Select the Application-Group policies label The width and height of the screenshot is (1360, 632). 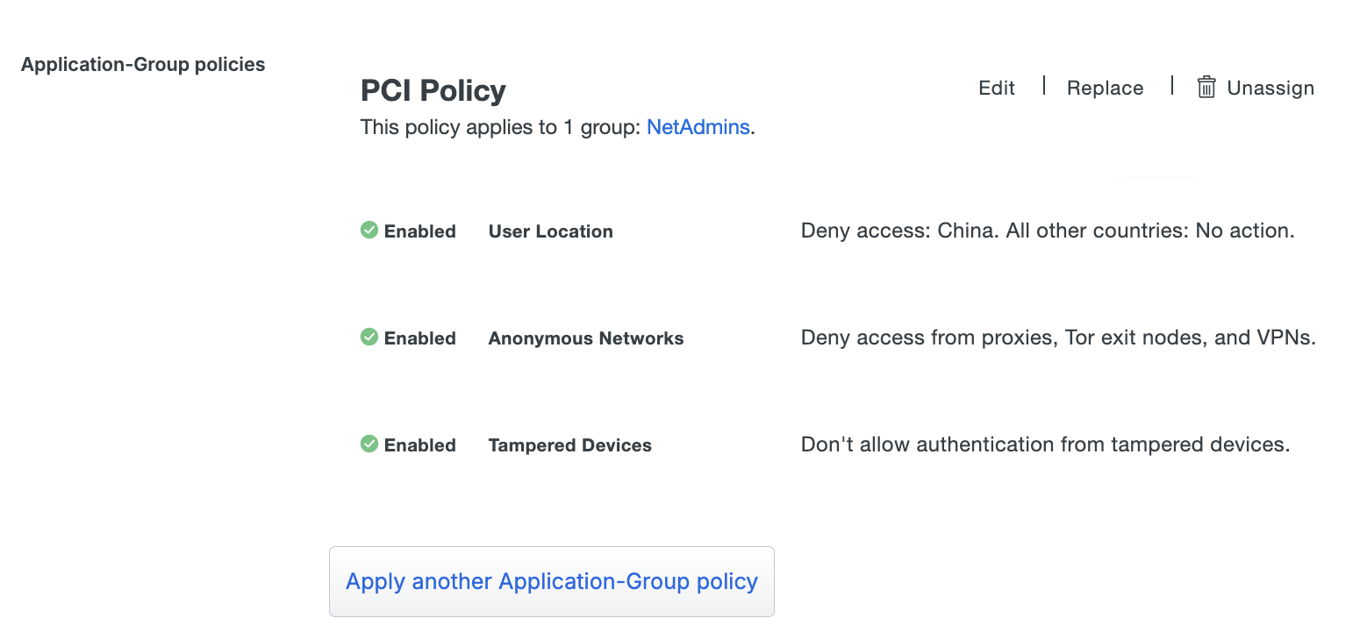(x=143, y=63)
